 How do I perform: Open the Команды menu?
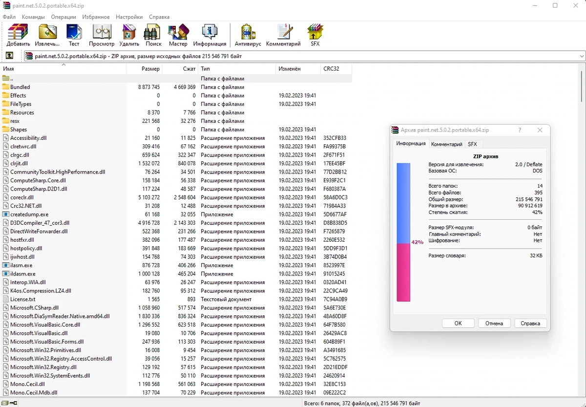pos(33,17)
